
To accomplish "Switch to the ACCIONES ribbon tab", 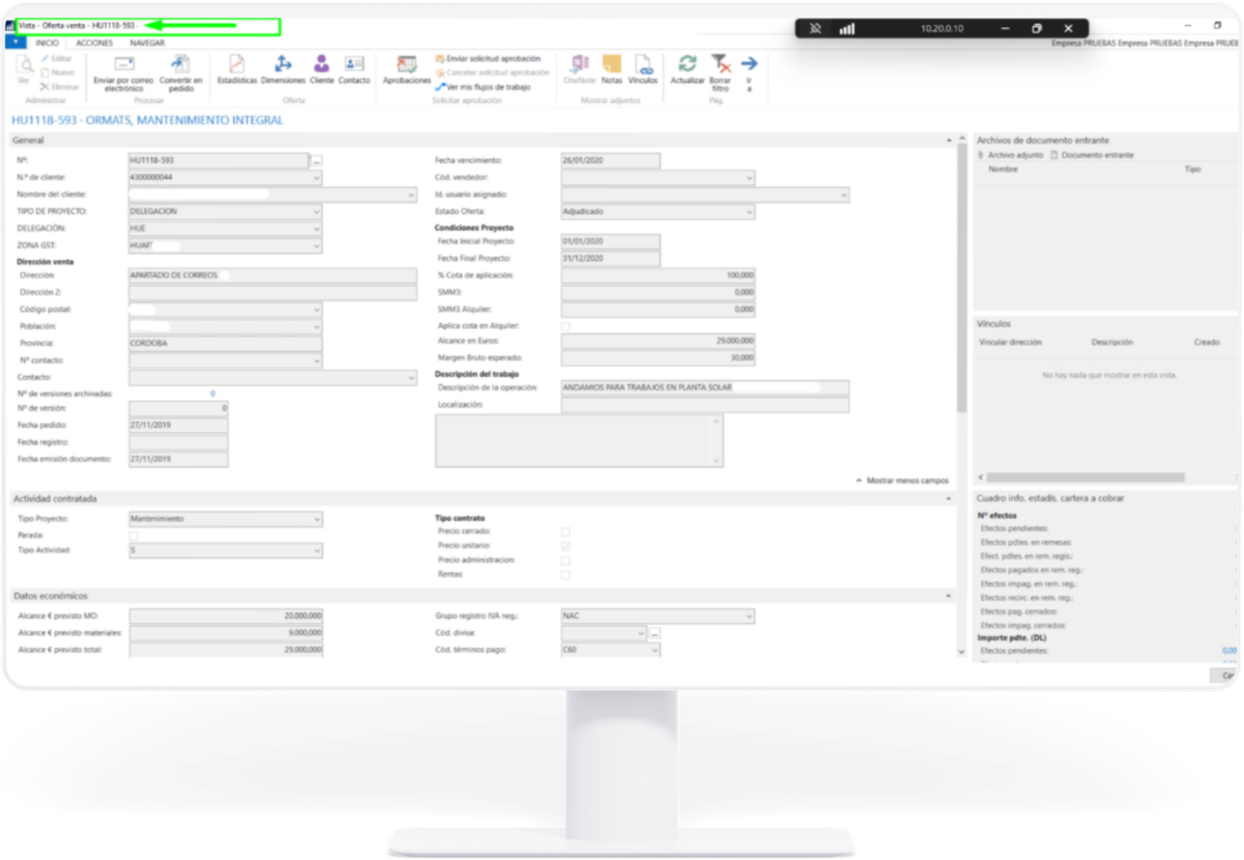I will tap(94, 43).
